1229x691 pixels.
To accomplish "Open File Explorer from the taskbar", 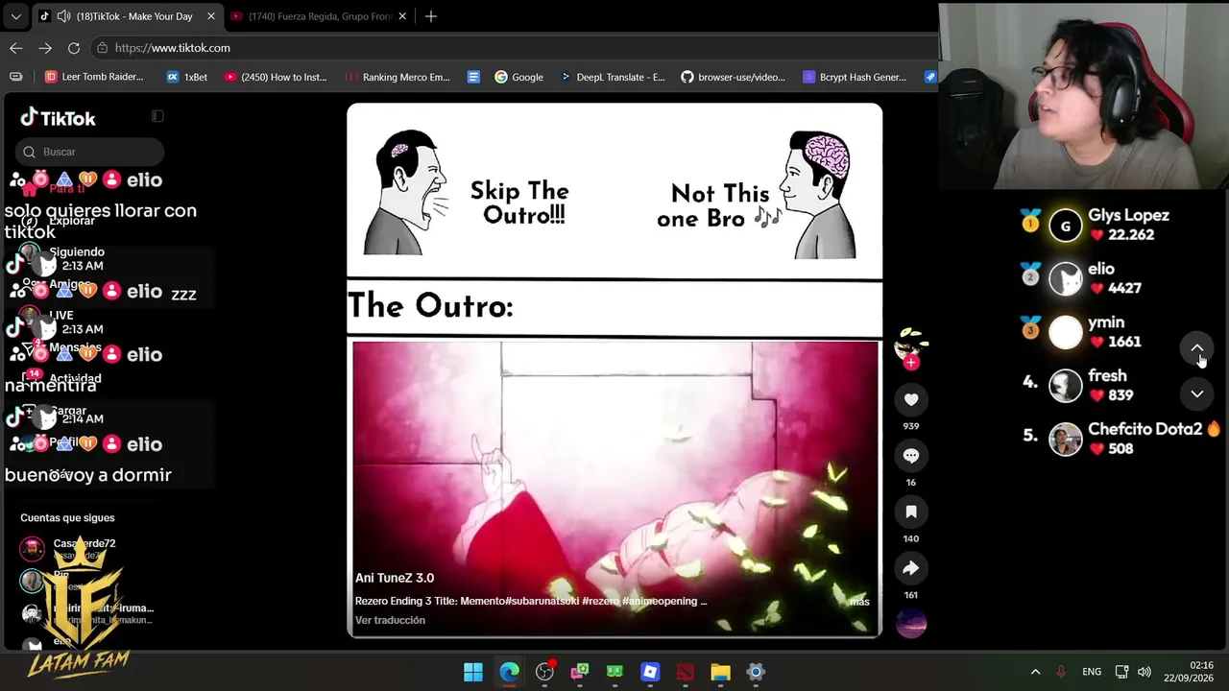I will pos(720,672).
